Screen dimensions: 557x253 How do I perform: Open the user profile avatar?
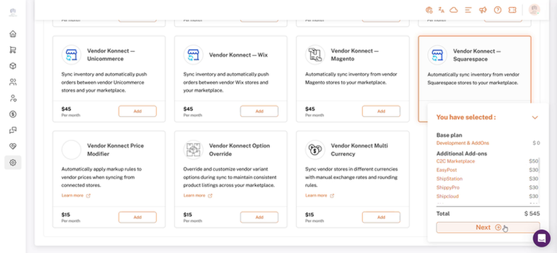coord(534,10)
